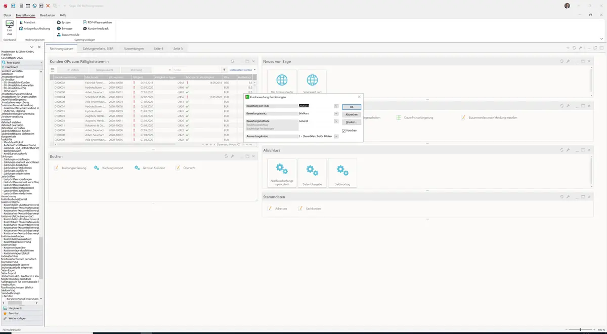Open the Bewertungsansatz dropdown
The width and height of the screenshot is (607, 334).
[x=336, y=114]
